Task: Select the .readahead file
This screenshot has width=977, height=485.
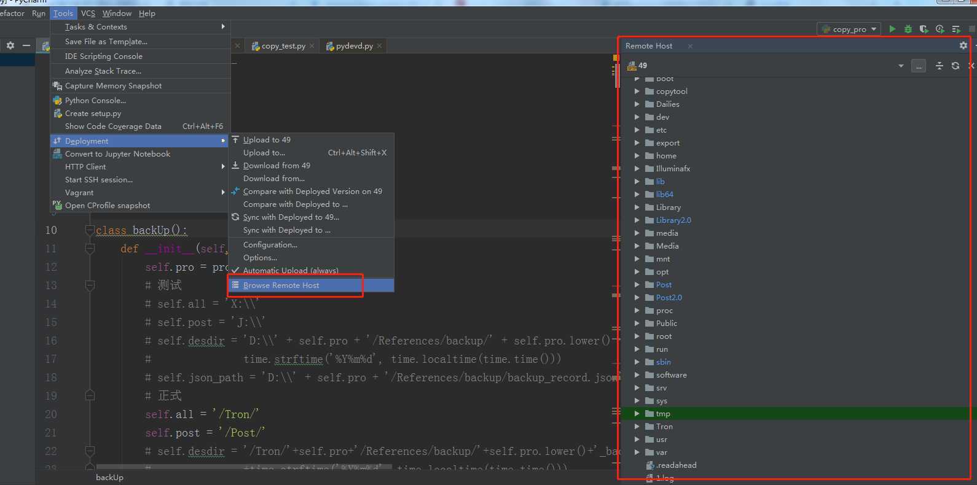Action: tap(676, 465)
